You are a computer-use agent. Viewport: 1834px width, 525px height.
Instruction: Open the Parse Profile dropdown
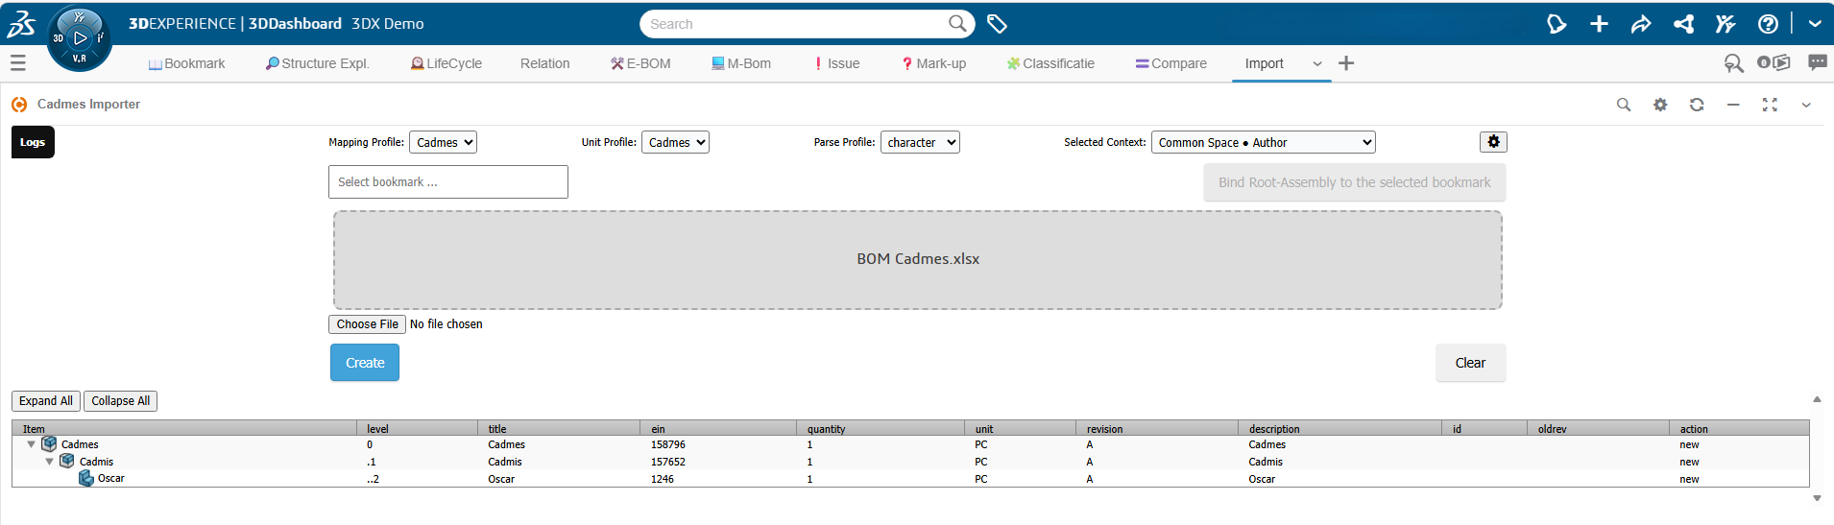920,142
